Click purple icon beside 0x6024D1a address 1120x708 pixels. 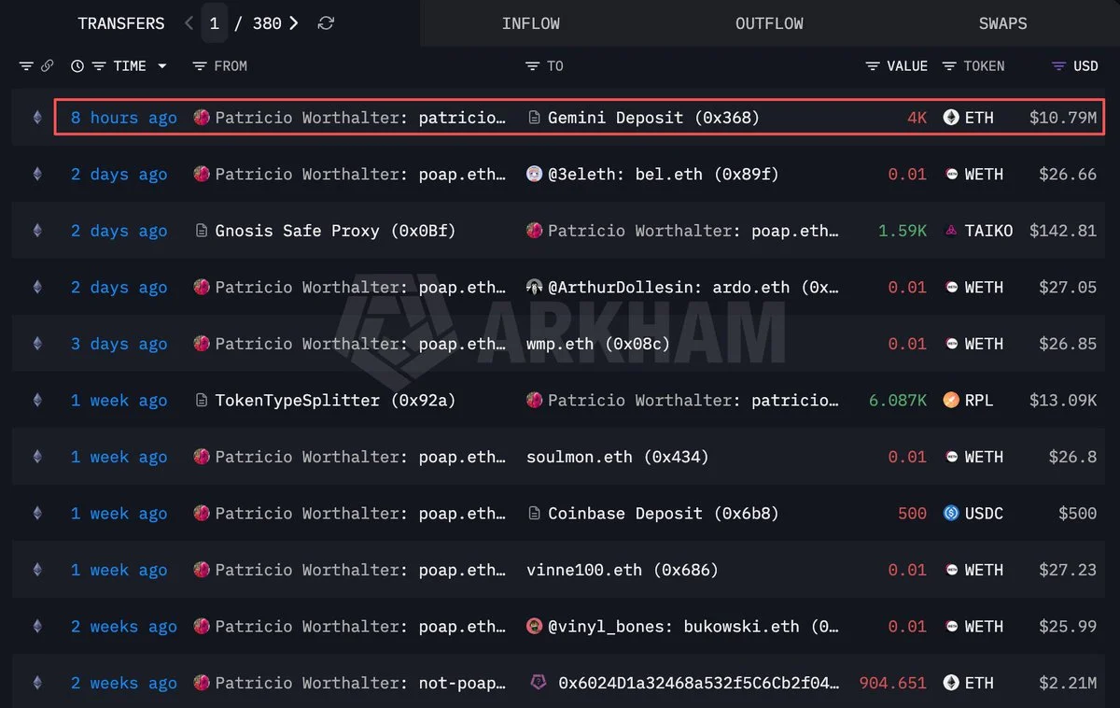pyautogui.click(x=539, y=683)
